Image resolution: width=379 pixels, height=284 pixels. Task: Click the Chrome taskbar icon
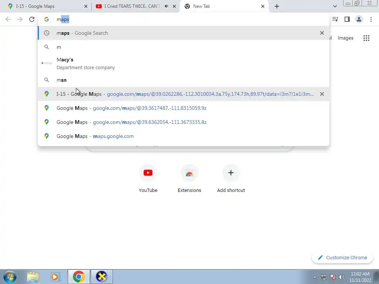tap(78, 277)
